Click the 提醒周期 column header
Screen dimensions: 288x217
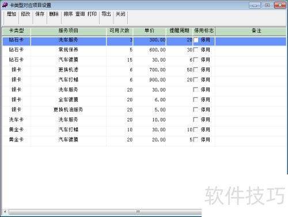[x=179, y=31]
